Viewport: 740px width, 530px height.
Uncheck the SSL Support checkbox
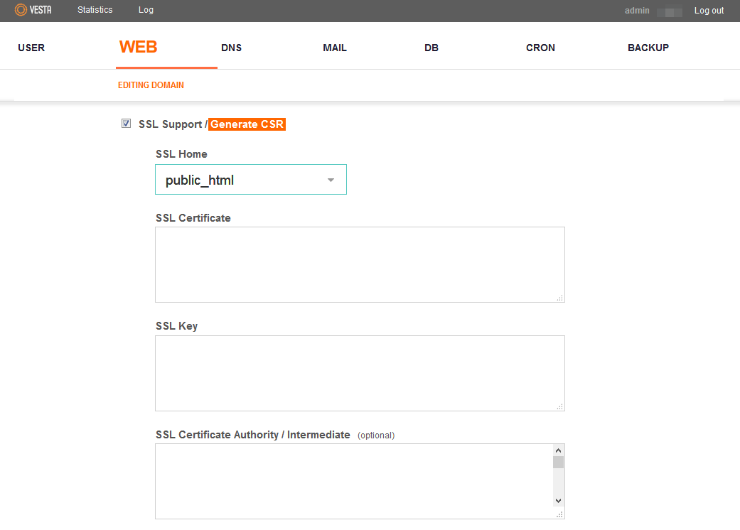click(127, 124)
